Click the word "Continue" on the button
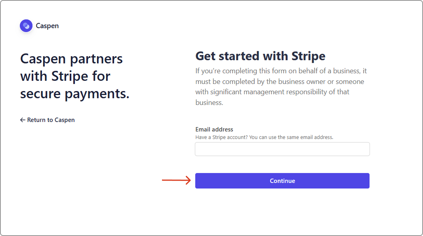Viewport: 423px width, 236px height. point(282,181)
